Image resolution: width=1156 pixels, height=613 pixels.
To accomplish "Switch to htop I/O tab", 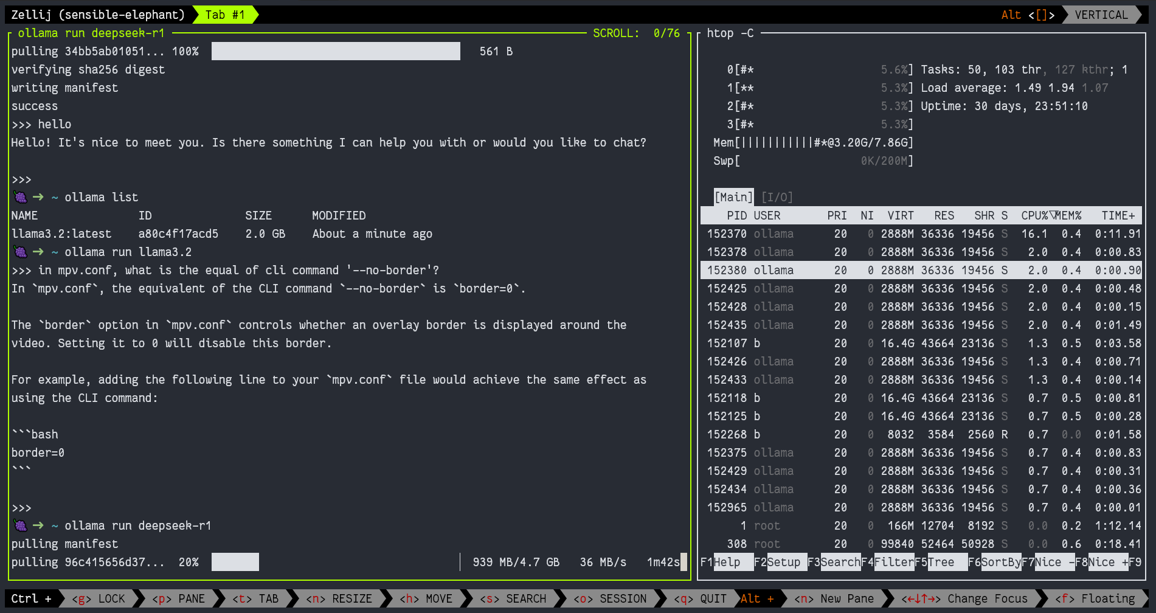I will coord(777,197).
